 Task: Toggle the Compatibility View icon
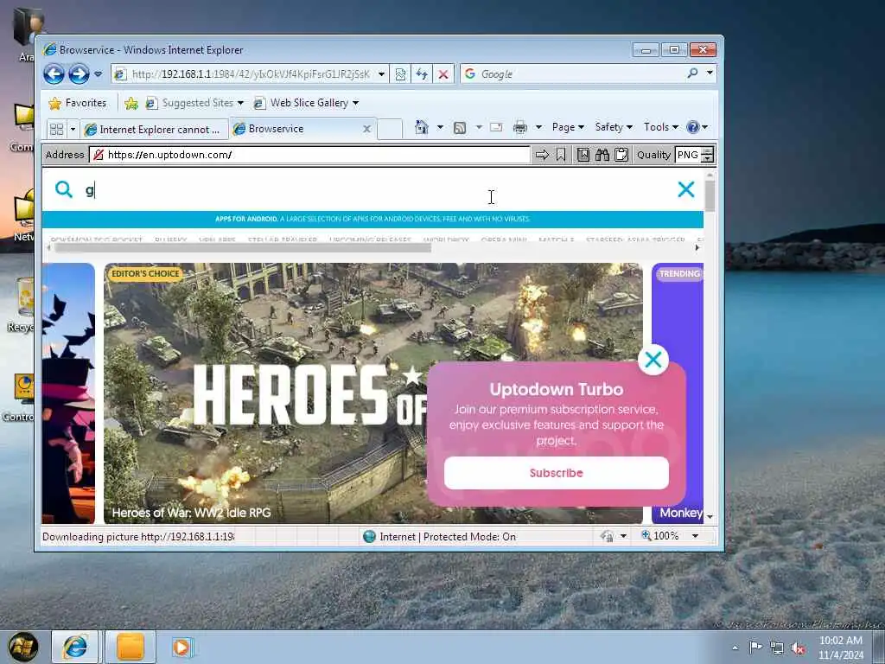400,74
